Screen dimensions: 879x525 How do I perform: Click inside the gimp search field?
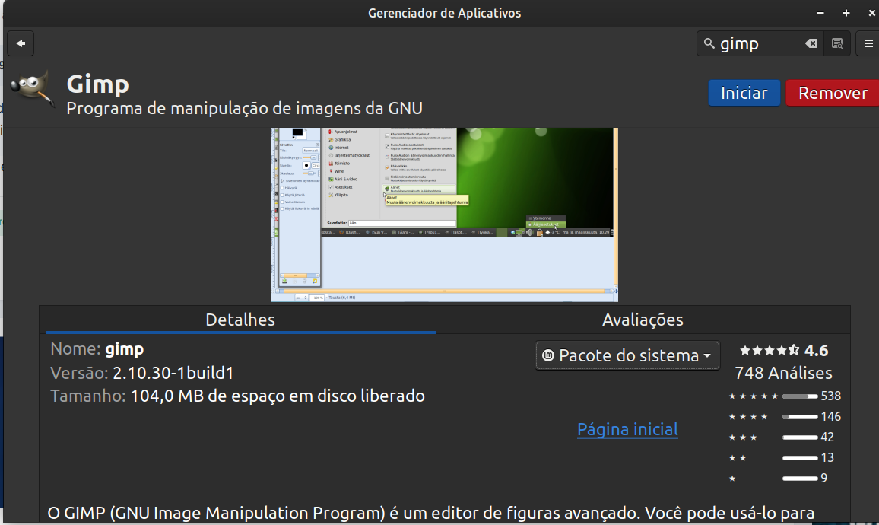760,43
